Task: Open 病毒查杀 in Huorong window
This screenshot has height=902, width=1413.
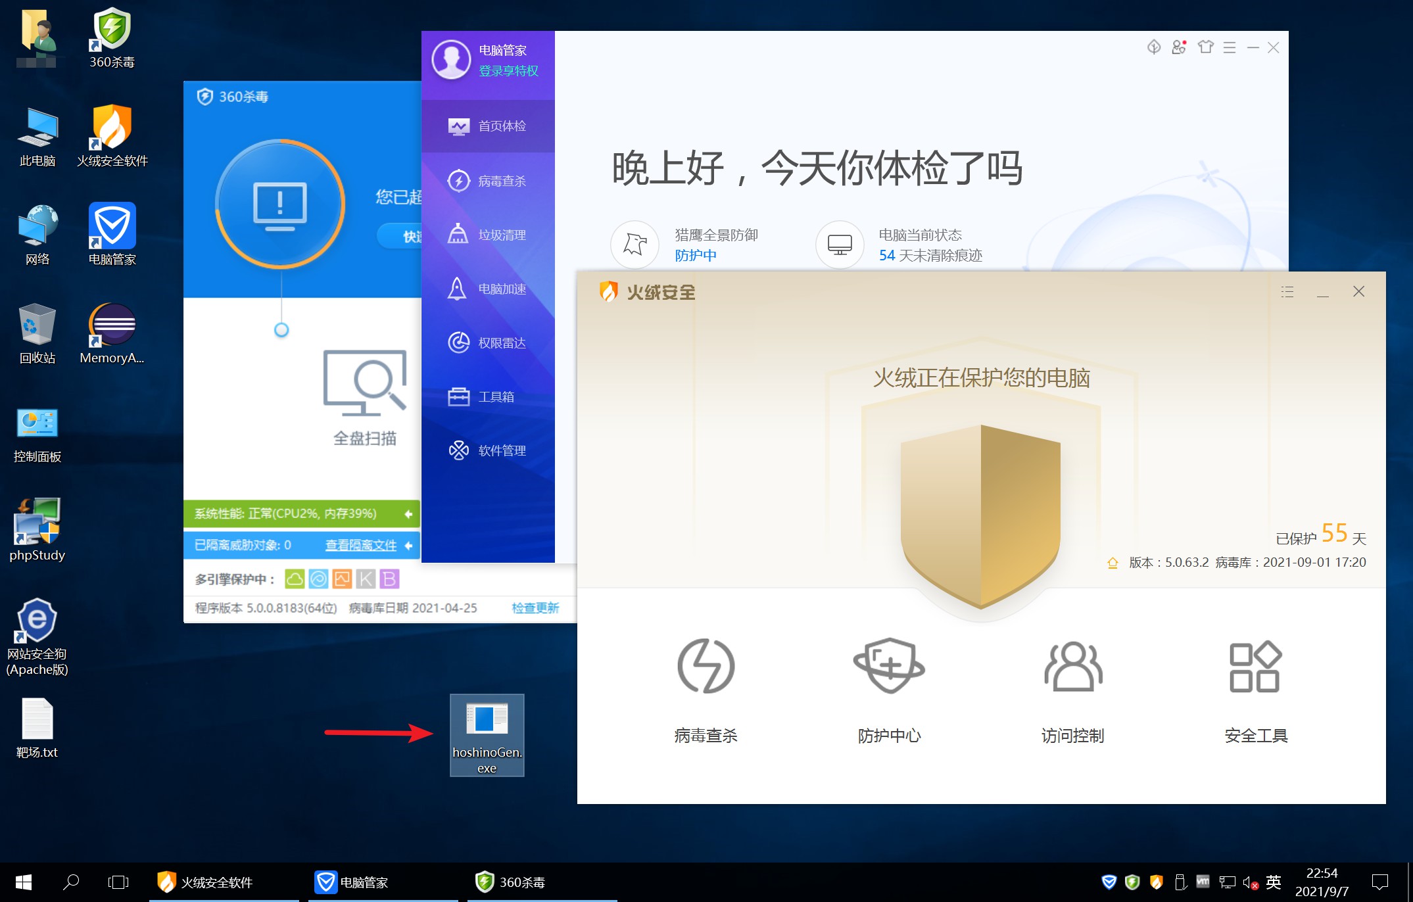Action: click(x=706, y=666)
